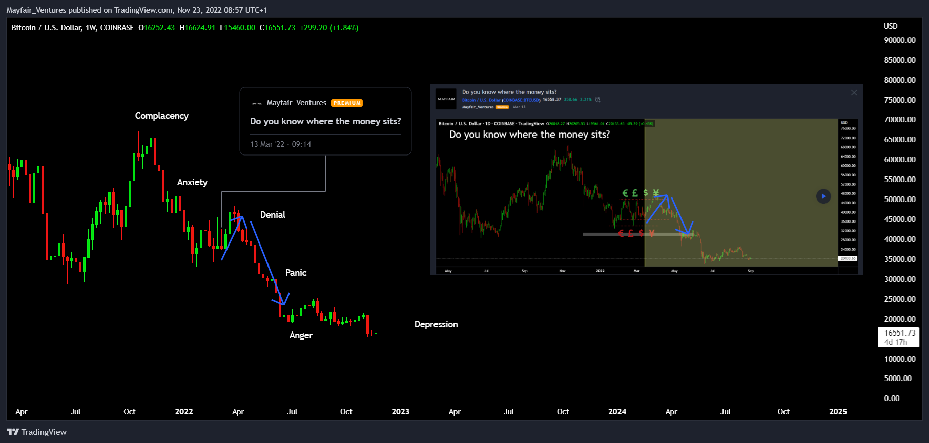Viewport: 929px width, 443px height.
Task: Click the TradingView logo at bottom left
Action: click(x=37, y=432)
